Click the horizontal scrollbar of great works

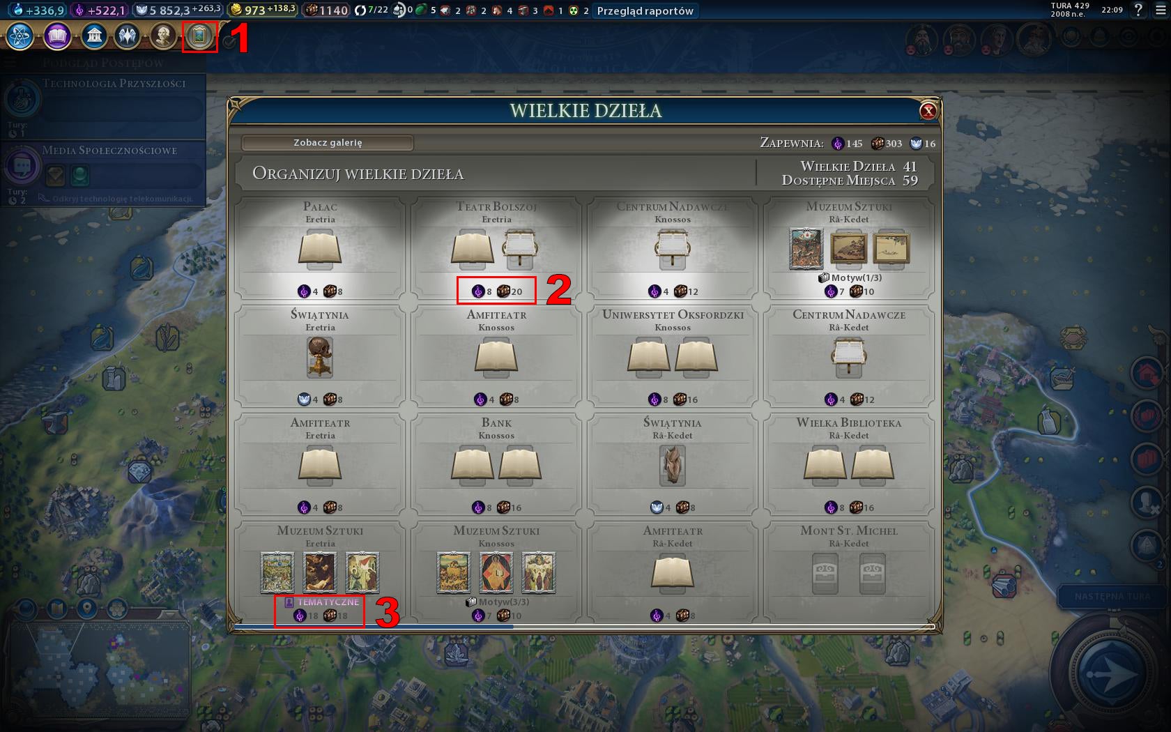584,626
